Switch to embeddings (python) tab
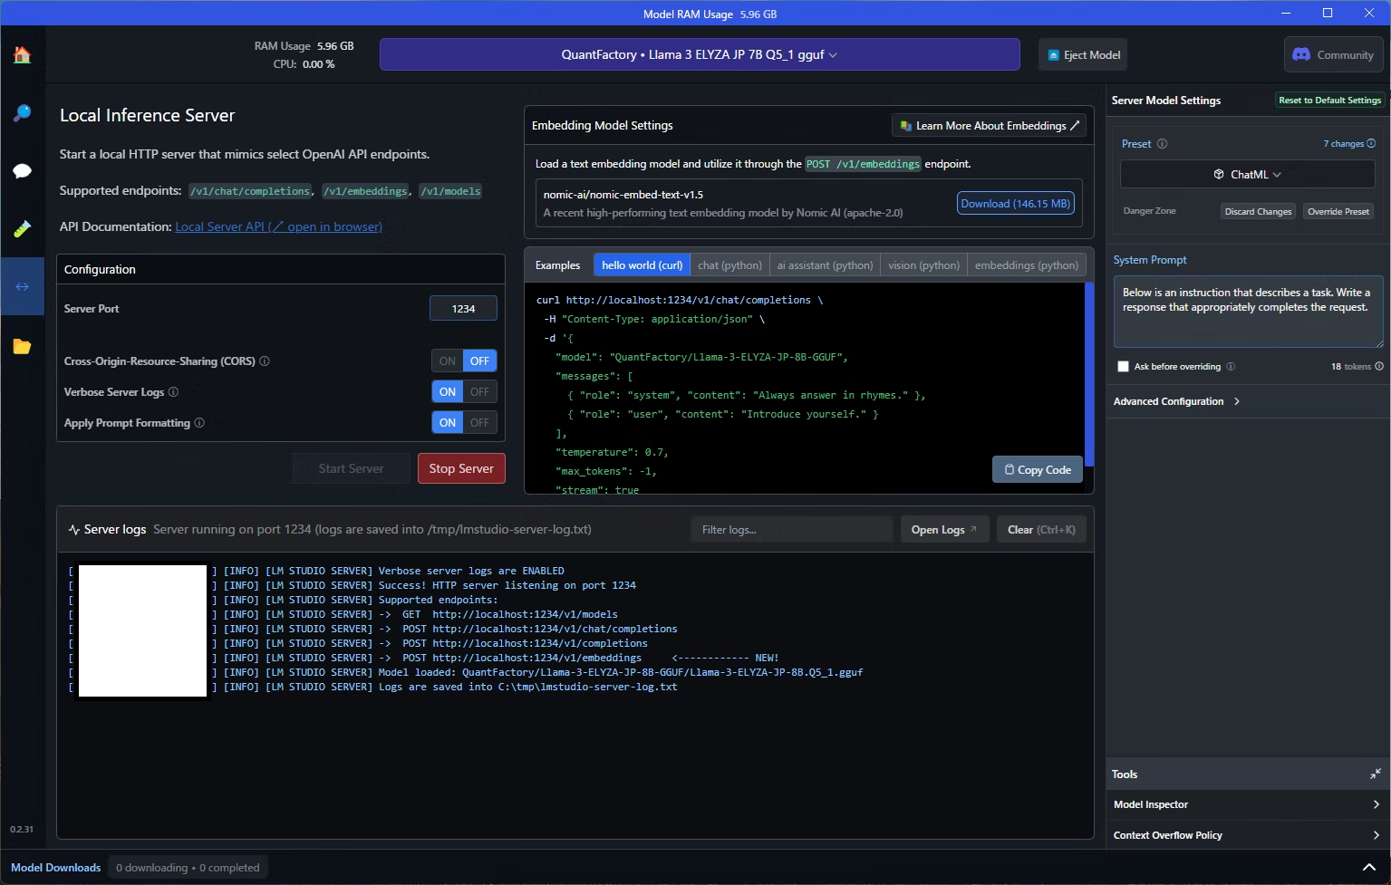This screenshot has height=885, width=1391. point(1026,265)
